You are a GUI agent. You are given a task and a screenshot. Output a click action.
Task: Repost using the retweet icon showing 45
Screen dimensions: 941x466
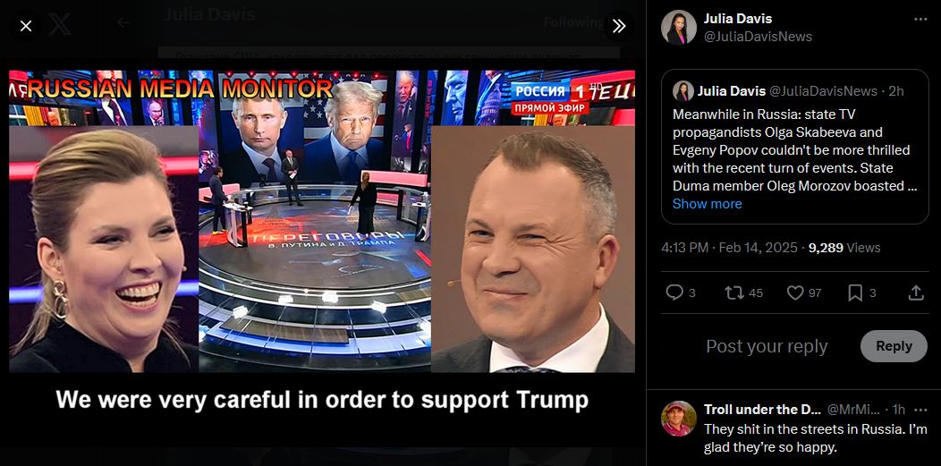pyautogui.click(x=743, y=292)
